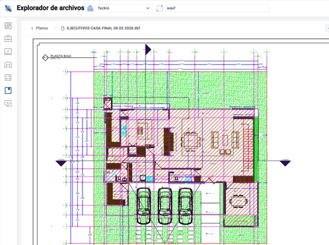Click the top section arrow marker in drawing

[148, 50]
